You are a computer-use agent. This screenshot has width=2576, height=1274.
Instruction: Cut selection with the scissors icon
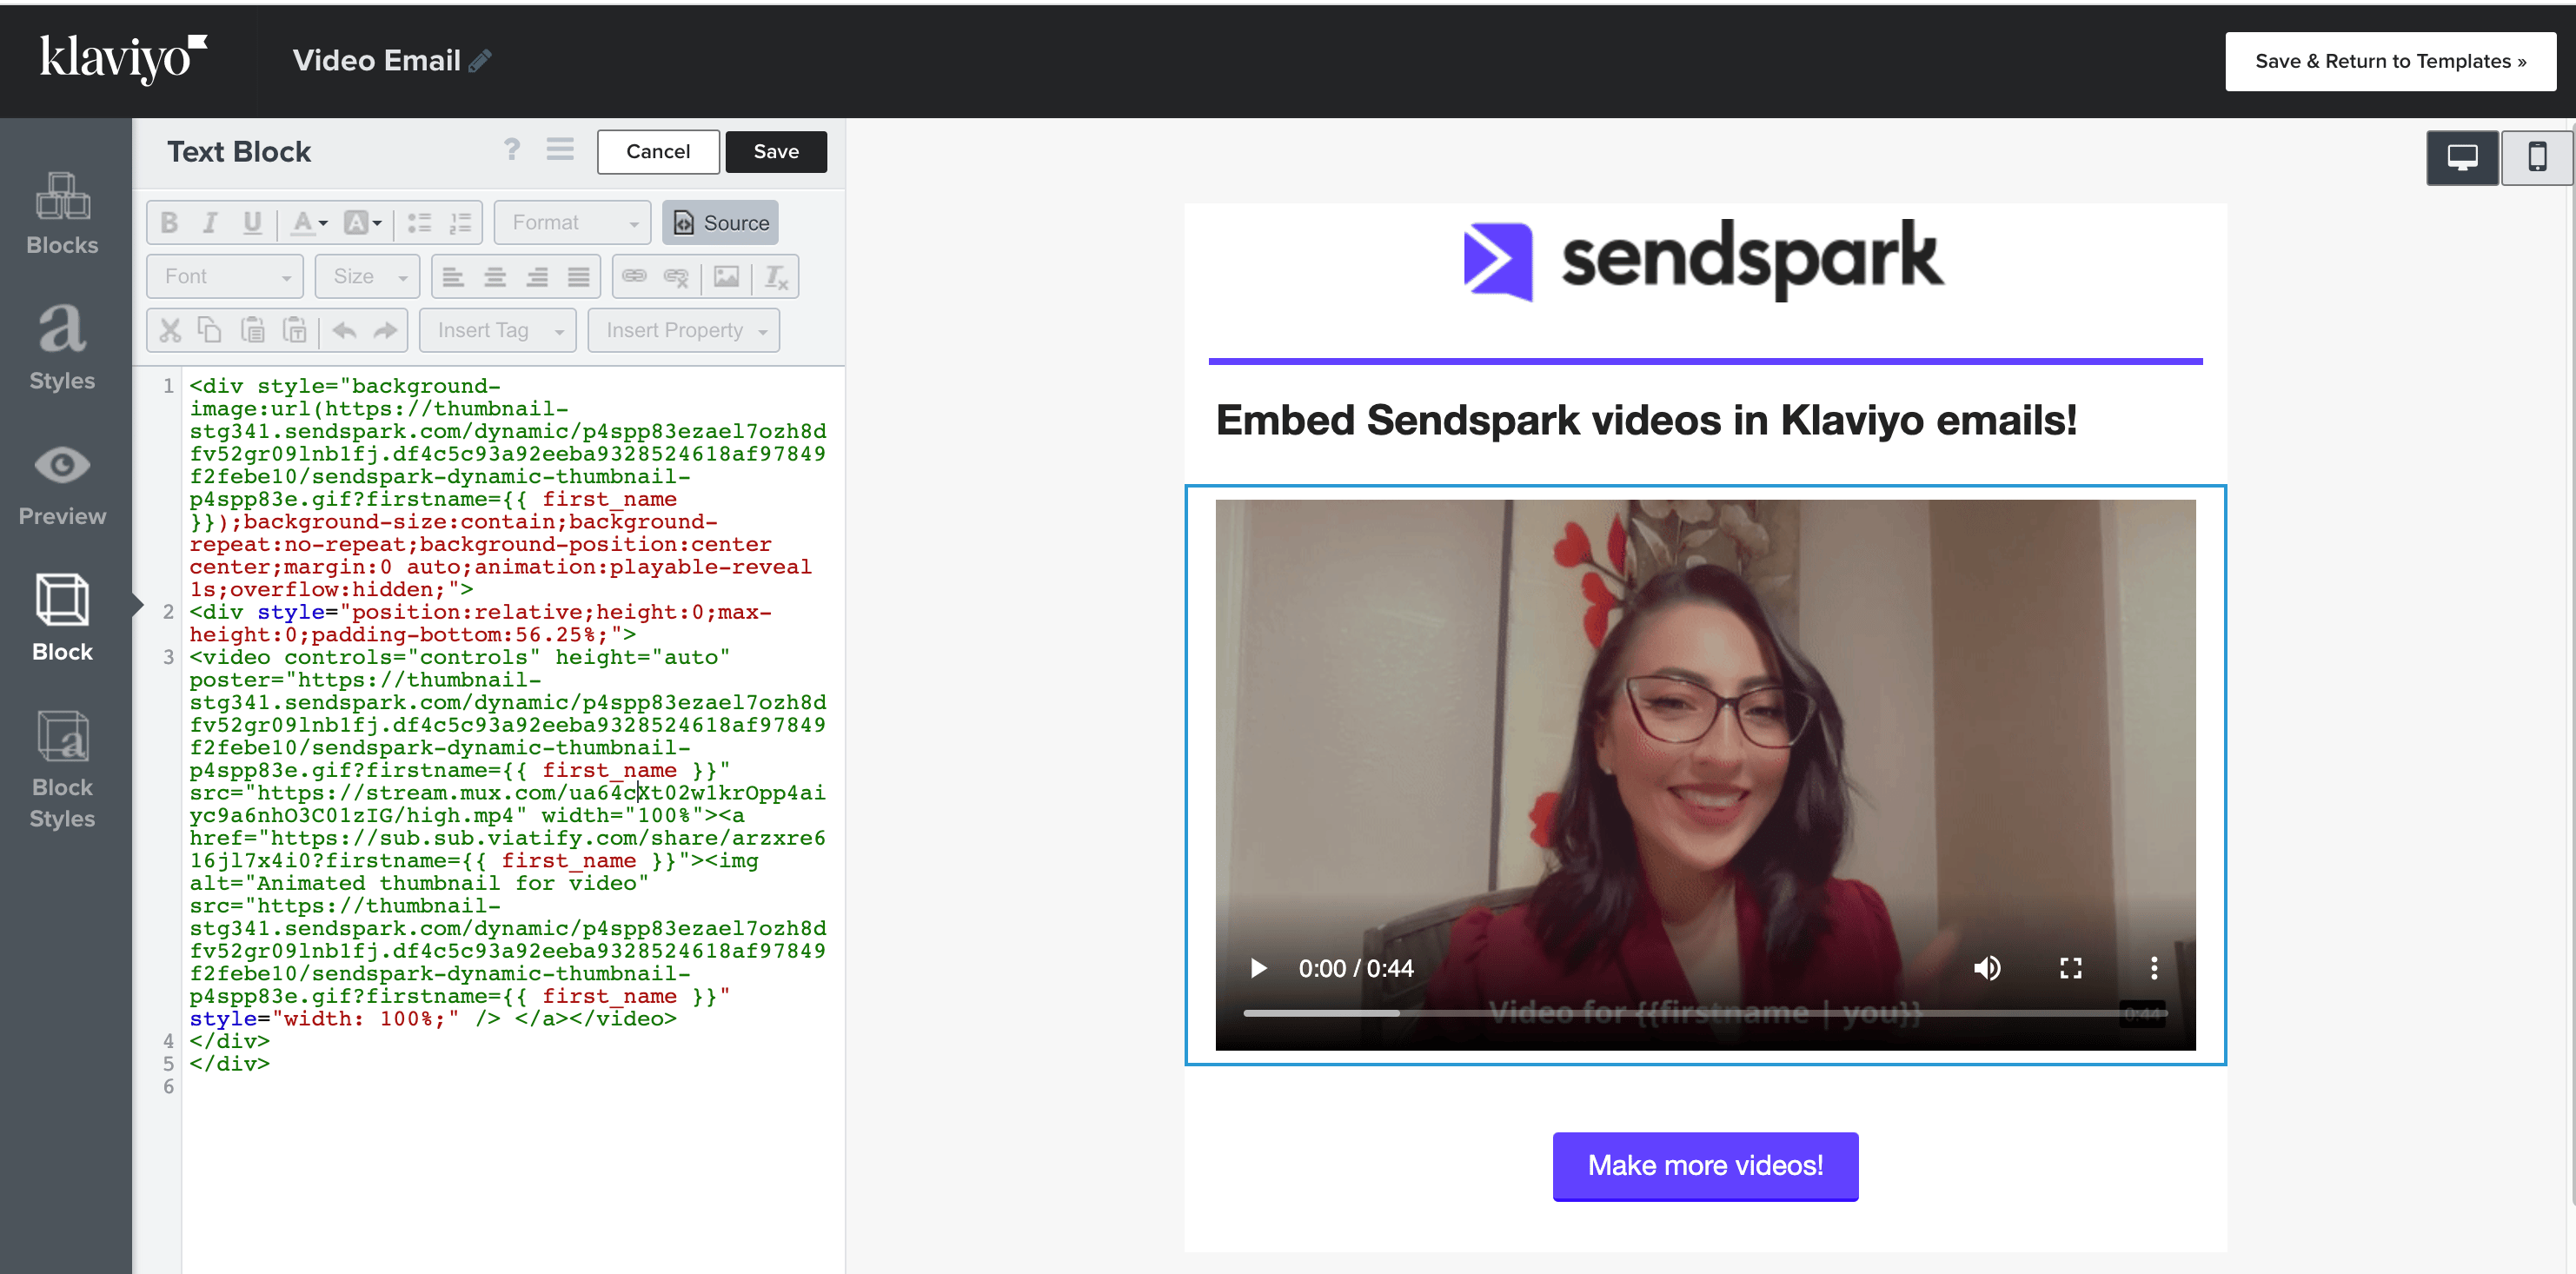click(x=170, y=330)
